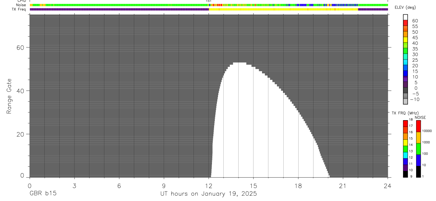This screenshot has height=201, width=436.
Task: Click the '40' tick label on the Range Gate axis
Action: (20, 91)
